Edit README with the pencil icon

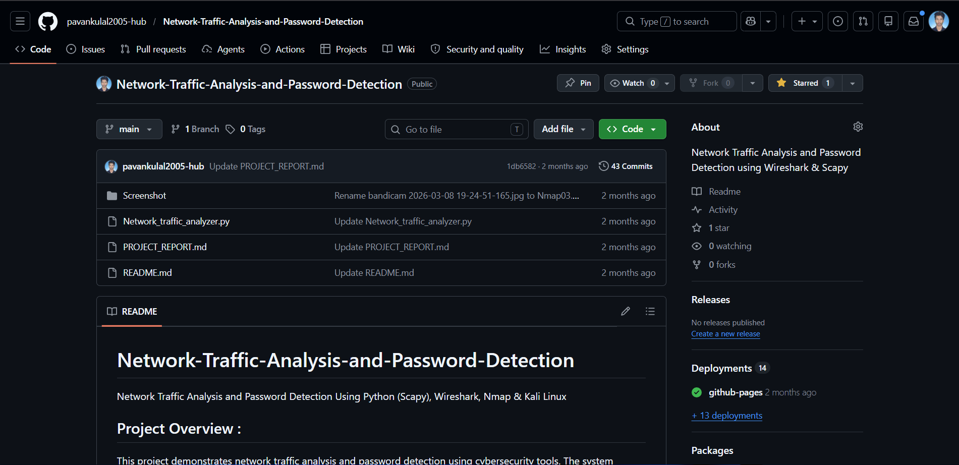[x=626, y=311]
